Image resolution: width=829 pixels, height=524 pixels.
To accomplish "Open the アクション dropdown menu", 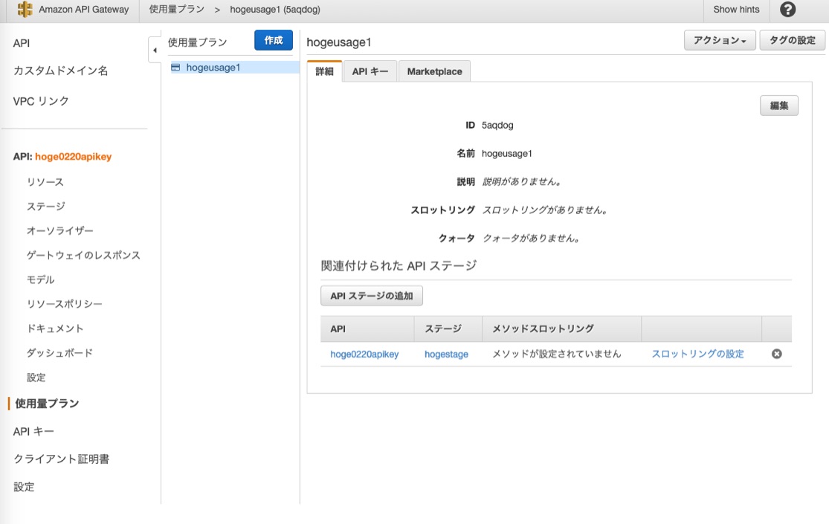I will coord(719,41).
